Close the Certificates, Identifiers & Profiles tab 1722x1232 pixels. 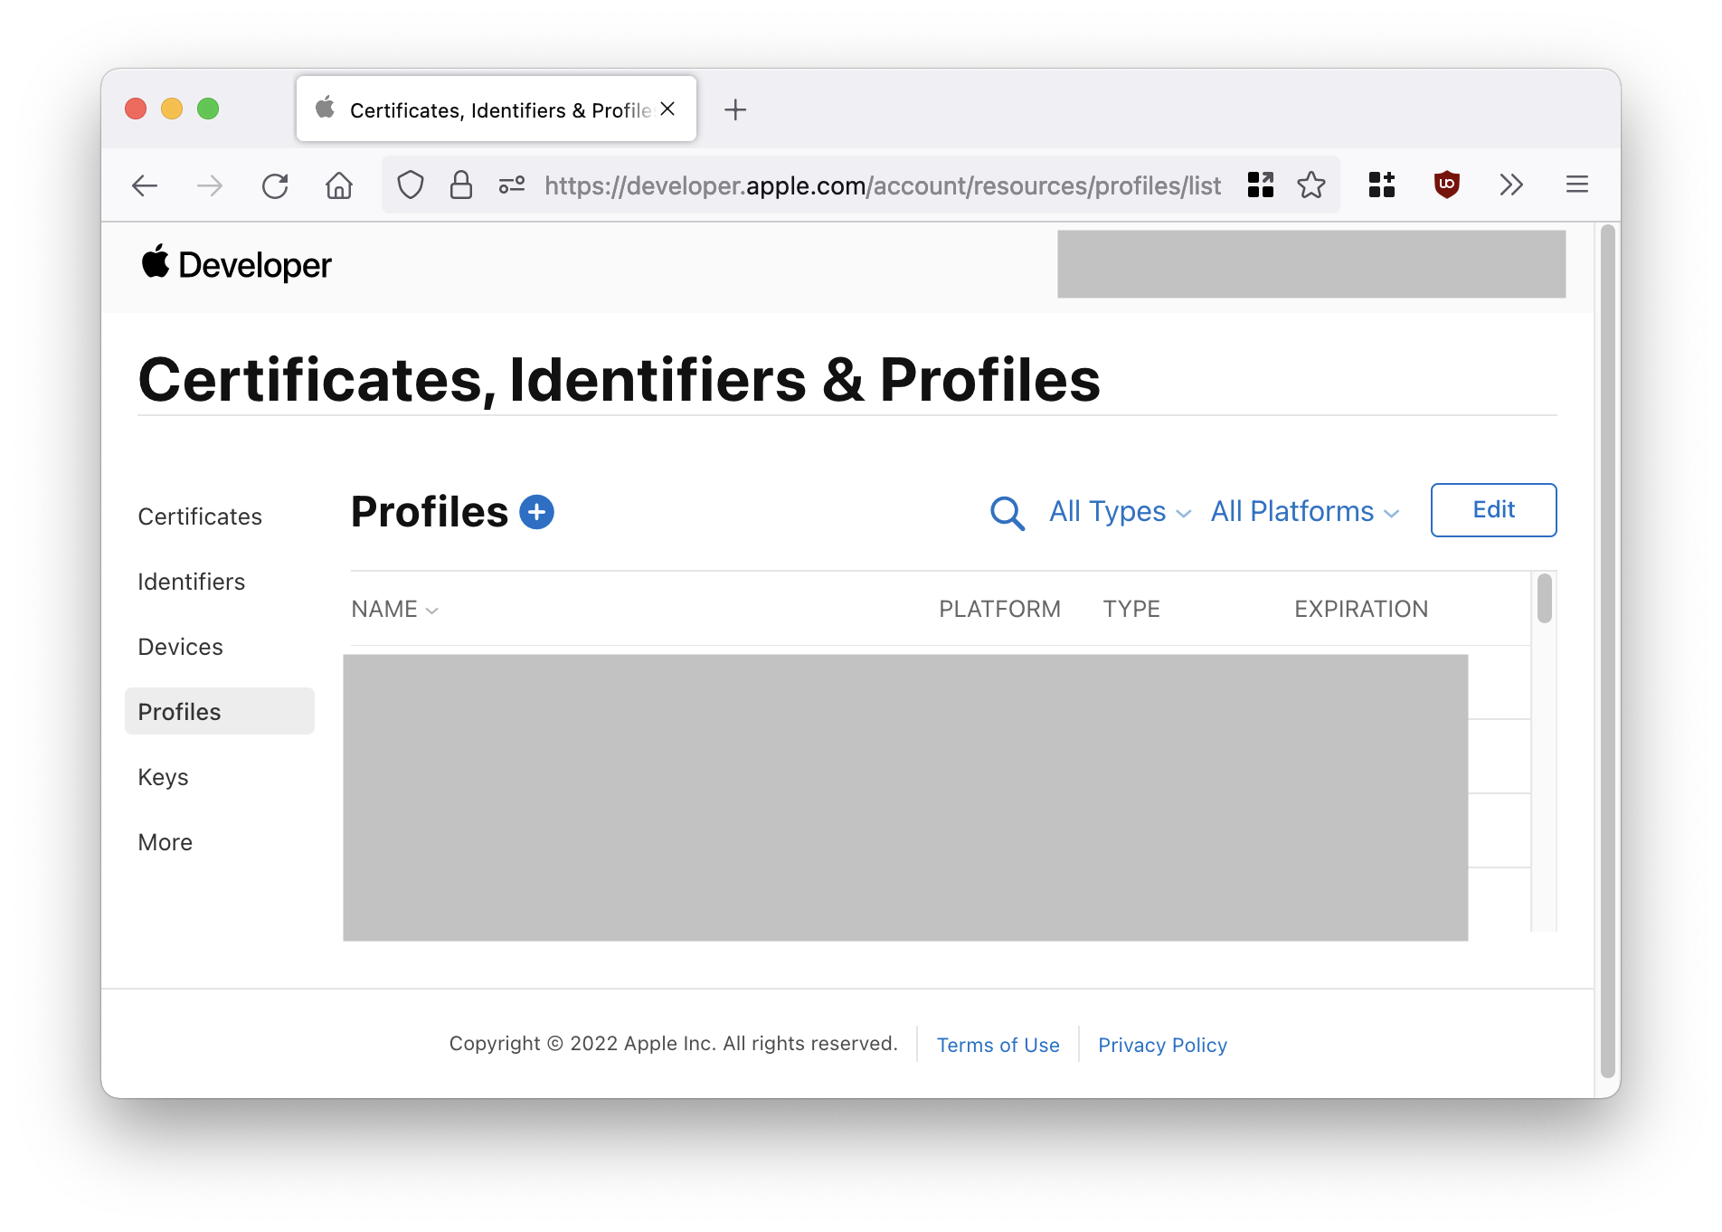tap(667, 109)
